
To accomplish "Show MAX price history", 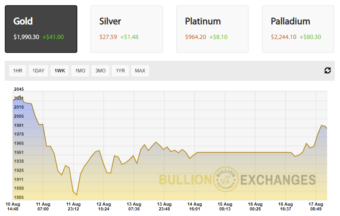I will coord(140,71).
